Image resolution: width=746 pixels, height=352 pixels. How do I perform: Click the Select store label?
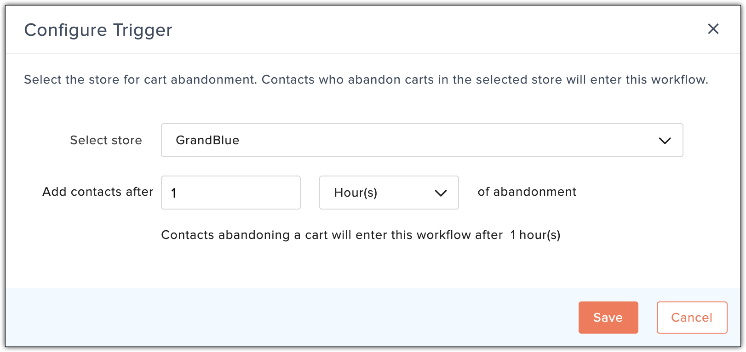106,140
